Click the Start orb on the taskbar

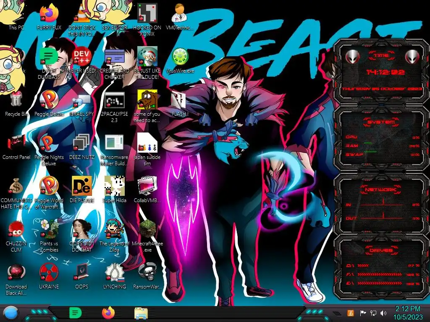pos(10,313)
